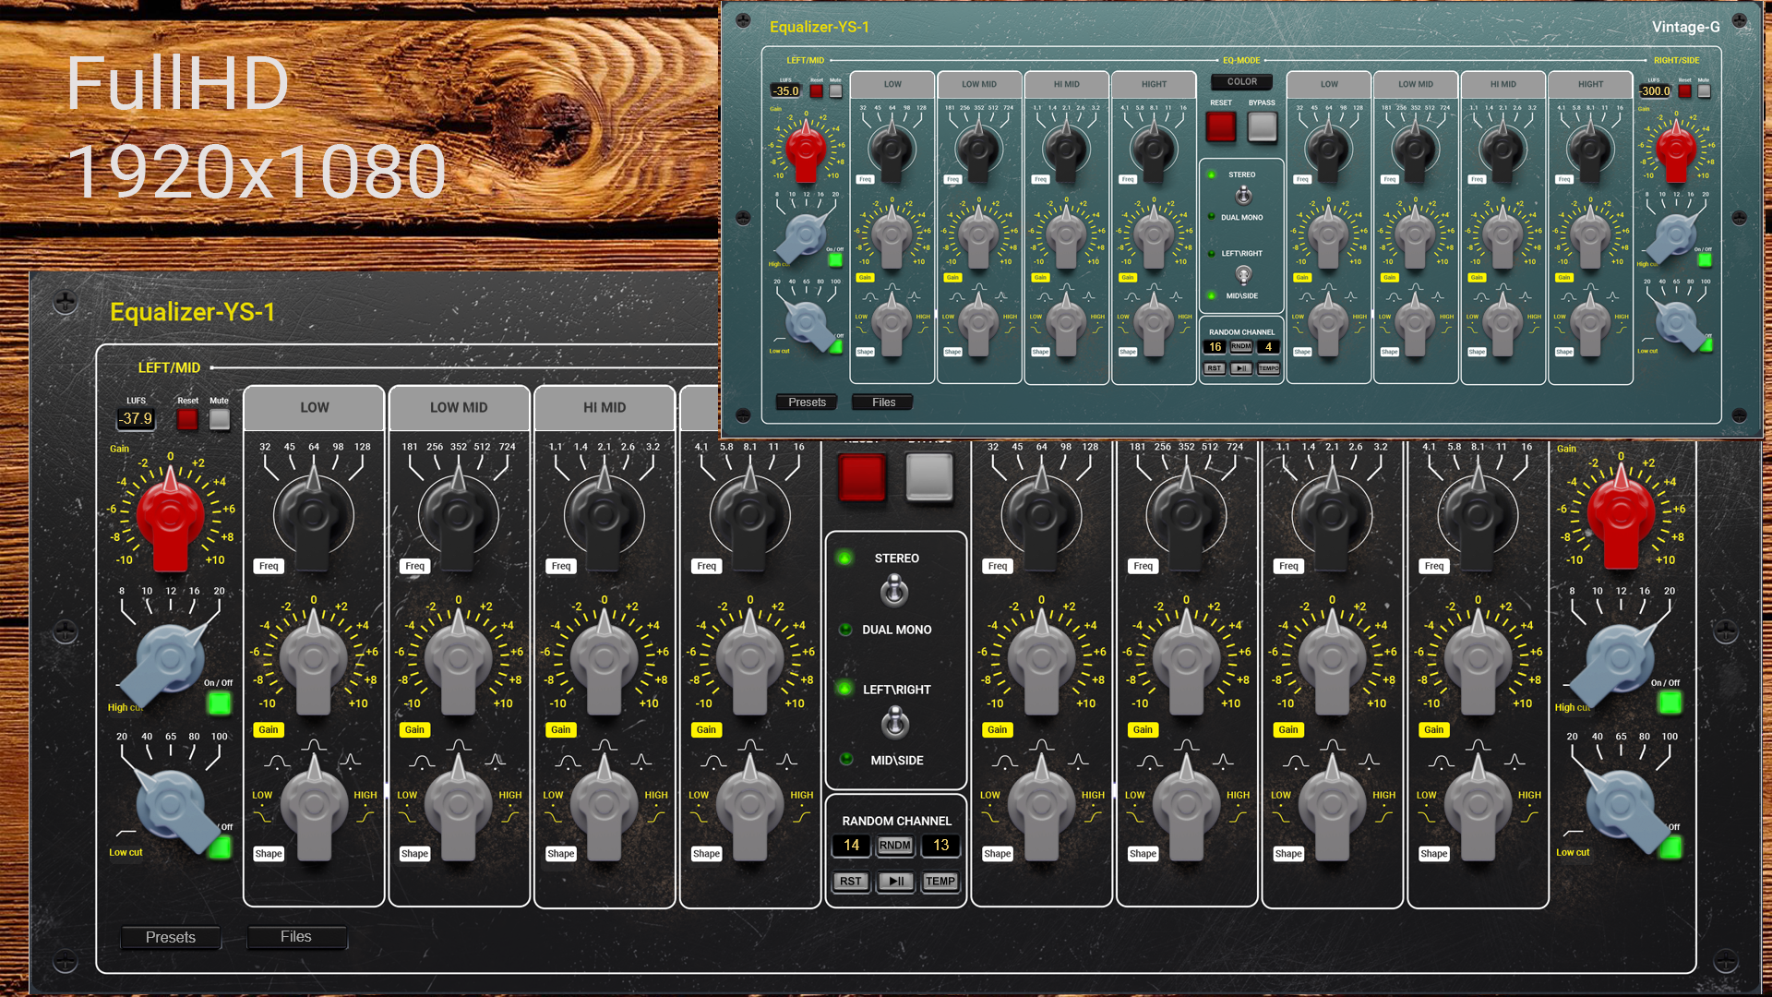1772x997 pixels.
Task: Click teal LEFT/MID High cut knob
Action: click(x=803, y=236)
